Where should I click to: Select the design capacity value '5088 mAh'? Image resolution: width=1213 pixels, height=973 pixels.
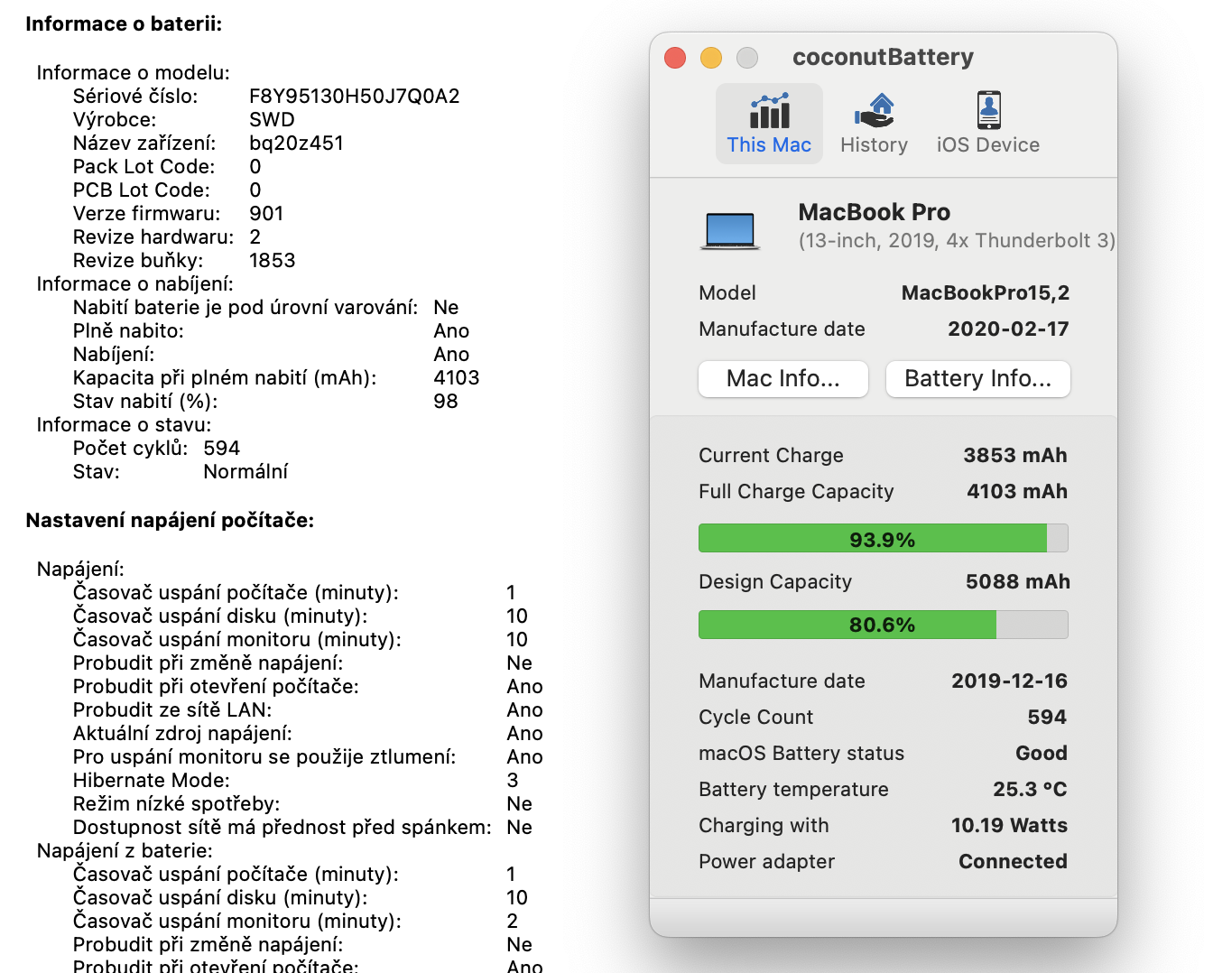tap(1018, 582)
